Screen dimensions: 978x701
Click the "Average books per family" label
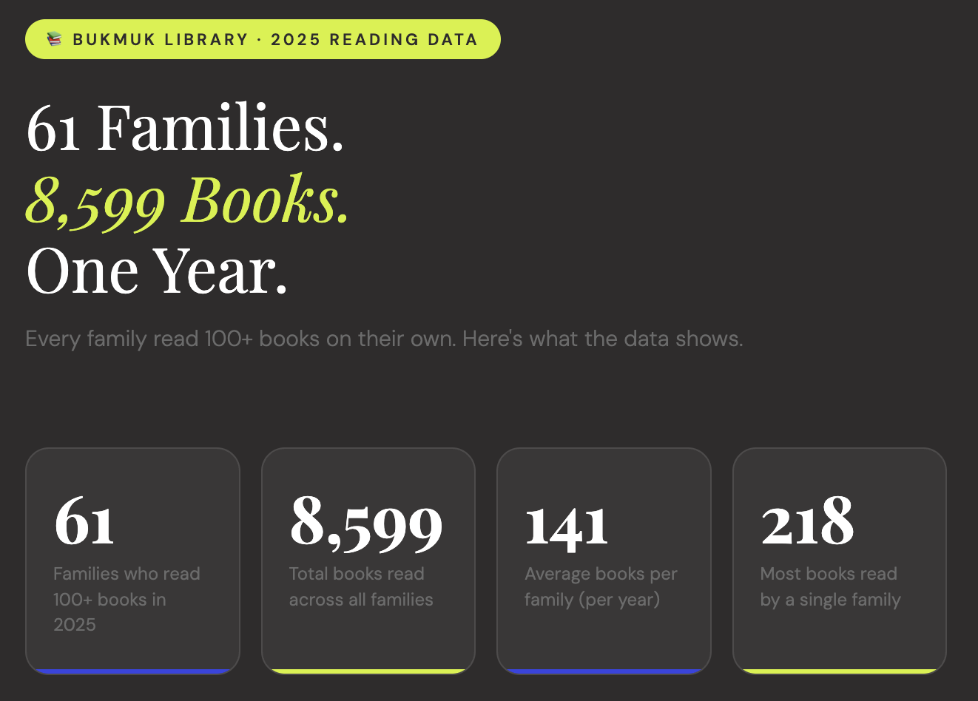pos(601,586)
